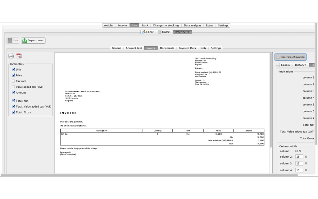This screenshot has height=199, width=318.
Task: Switch to the Stock tab
Action: coord(145,25)
